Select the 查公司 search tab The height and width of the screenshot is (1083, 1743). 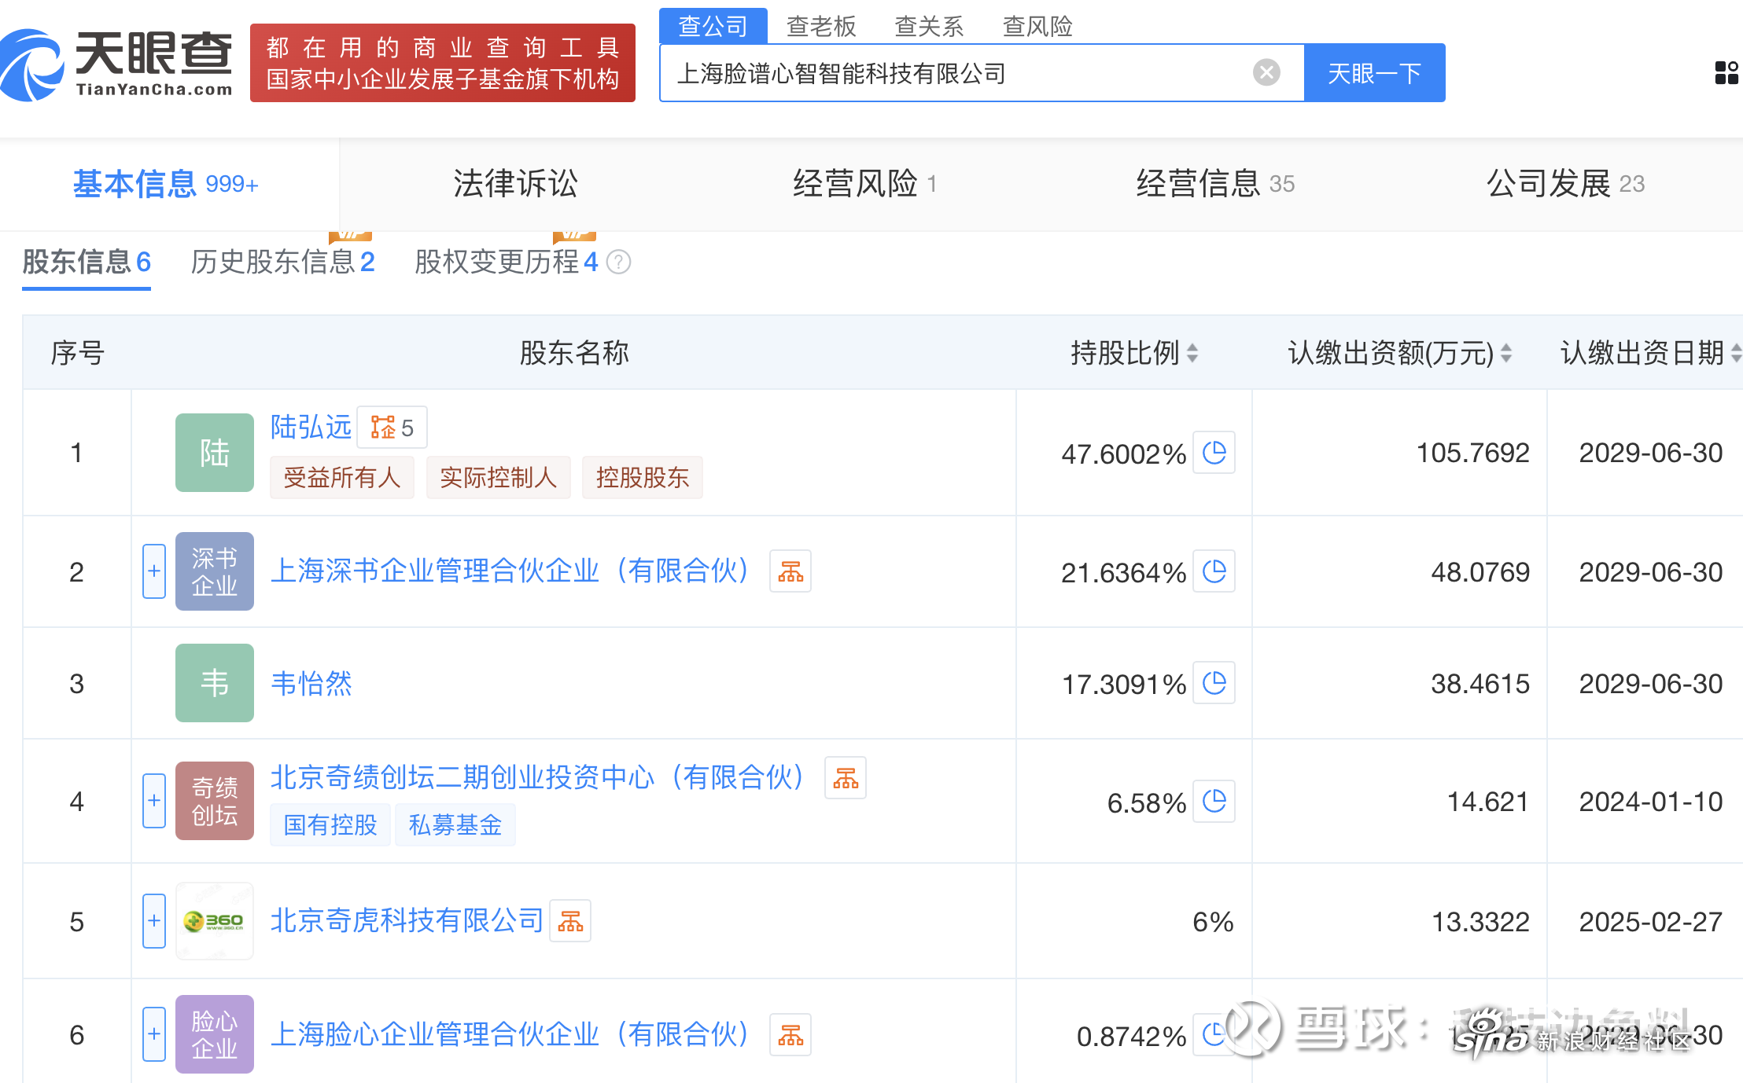click(x=713, y=26)
